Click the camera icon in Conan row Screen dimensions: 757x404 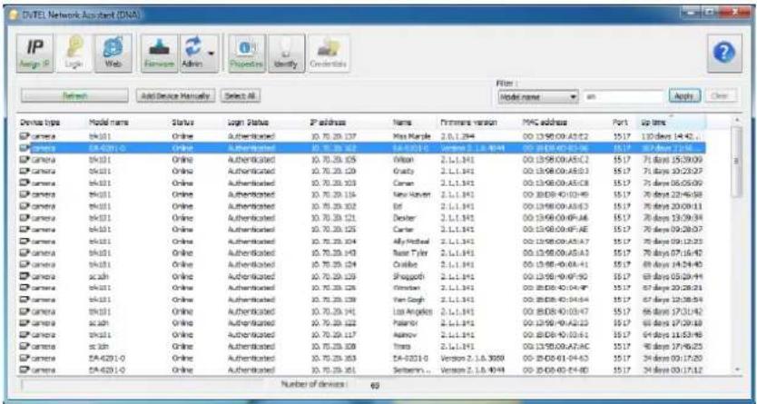[x=25, y=182]
